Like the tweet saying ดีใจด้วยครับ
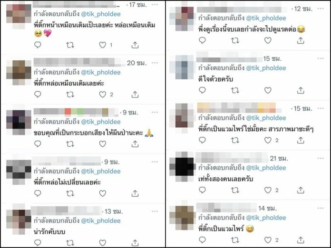 click(x=268, y=90)
